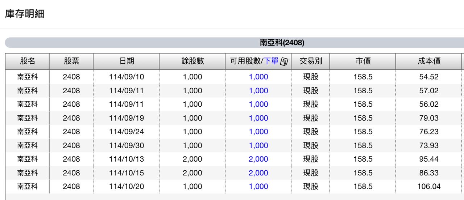Image resolution: width=464 pixels, height=200 pixels.
Task: Click the blue 下單 link in header
Action: point(272,61)
